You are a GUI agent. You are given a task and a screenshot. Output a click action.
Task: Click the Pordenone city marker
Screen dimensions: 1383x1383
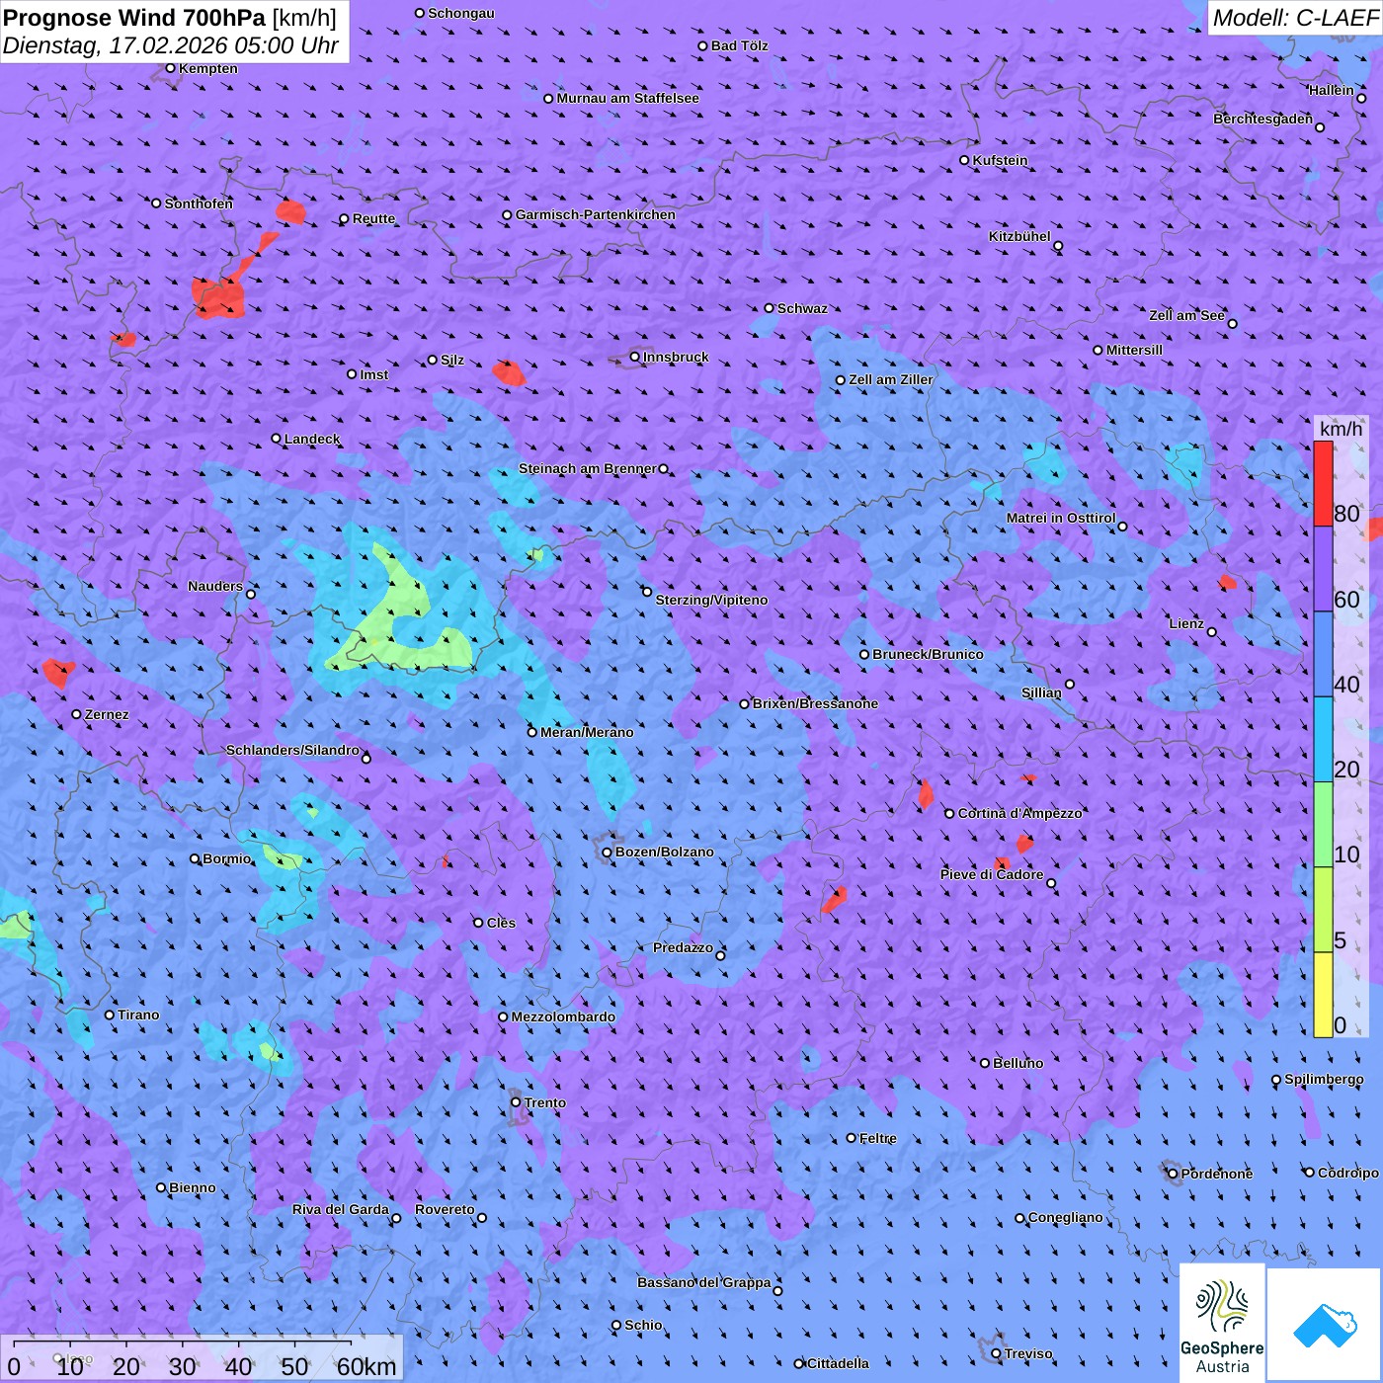coord(1174,1174)
